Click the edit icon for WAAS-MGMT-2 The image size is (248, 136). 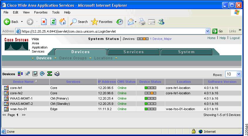tap(6, 104)
